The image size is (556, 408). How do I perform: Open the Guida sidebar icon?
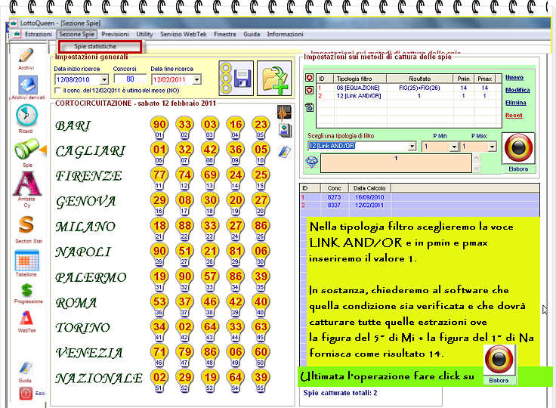coord(26,368)
